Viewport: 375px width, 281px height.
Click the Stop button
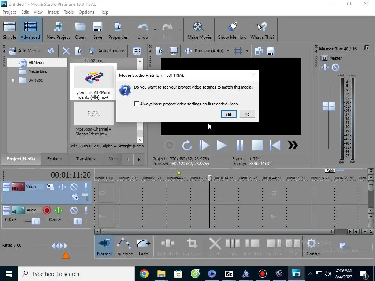pyautogui.click(x=257, y=145)
